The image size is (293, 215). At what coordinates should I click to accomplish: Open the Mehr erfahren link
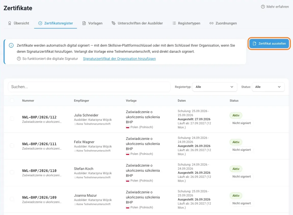275,7
